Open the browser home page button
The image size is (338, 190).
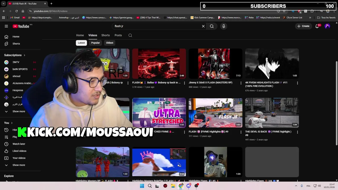[x=23, y=11]
